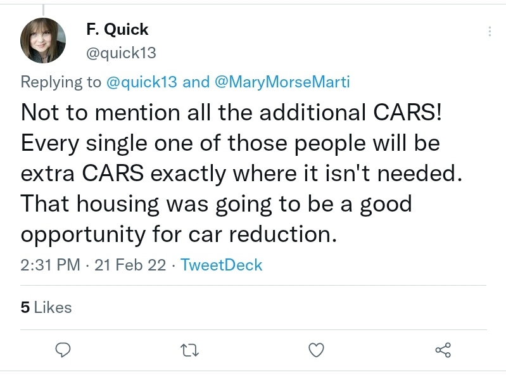The image size is (506, 375).
Task: Open the TweetDeck source link
Action: click(x=221, y=265)
